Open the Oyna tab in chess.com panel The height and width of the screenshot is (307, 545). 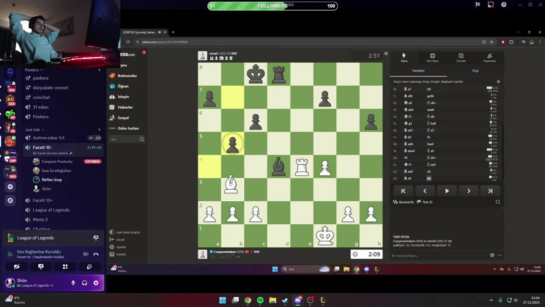[404, 58]
